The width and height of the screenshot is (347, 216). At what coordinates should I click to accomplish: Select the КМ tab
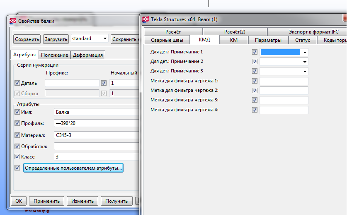click(x=234, y=40)
